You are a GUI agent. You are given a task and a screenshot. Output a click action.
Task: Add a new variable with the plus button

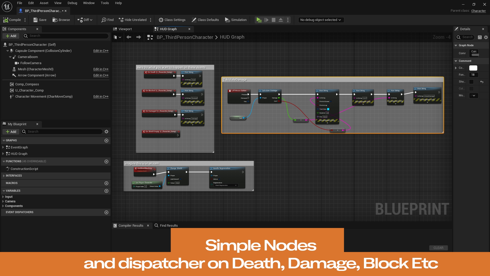pyautogui.click(x=106, y=191)
